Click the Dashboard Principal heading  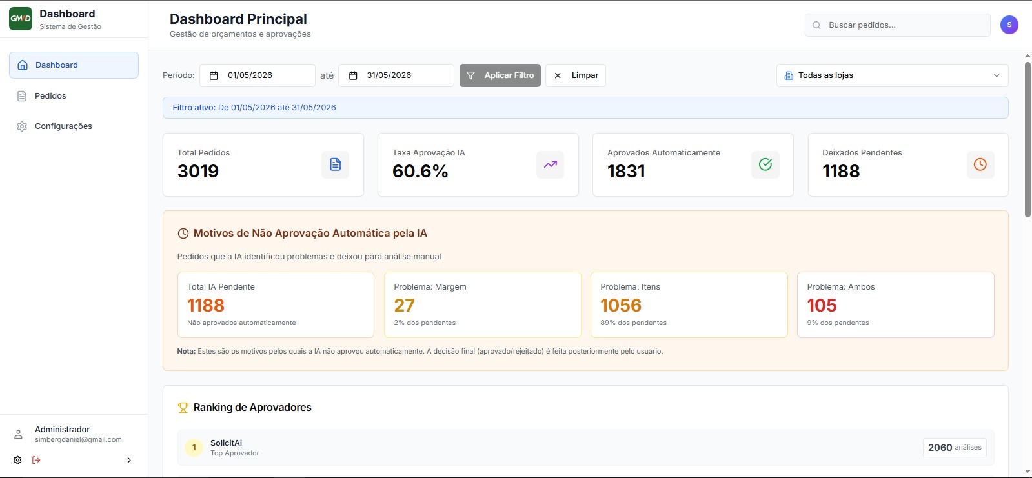coord(238,19)
